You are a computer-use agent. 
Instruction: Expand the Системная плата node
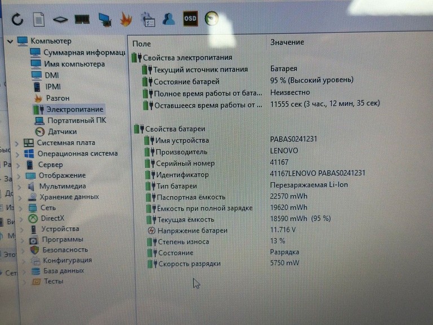(17, 143)
